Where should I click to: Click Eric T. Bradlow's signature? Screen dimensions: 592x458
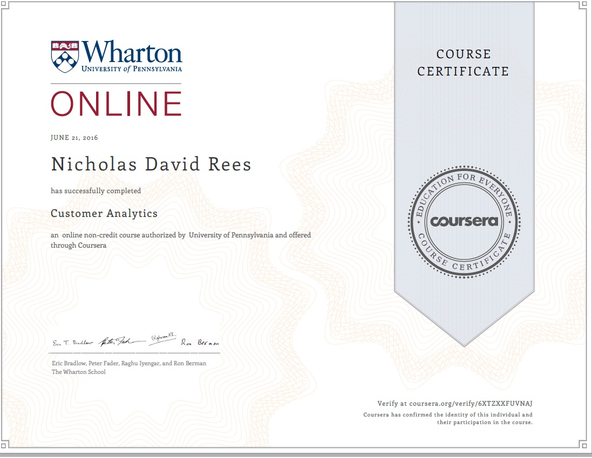[72, 343]
